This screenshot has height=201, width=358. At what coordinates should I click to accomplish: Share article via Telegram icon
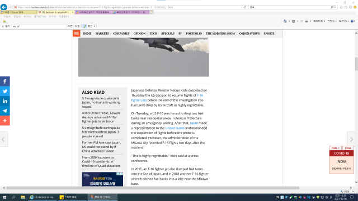(x=5, y=111)
